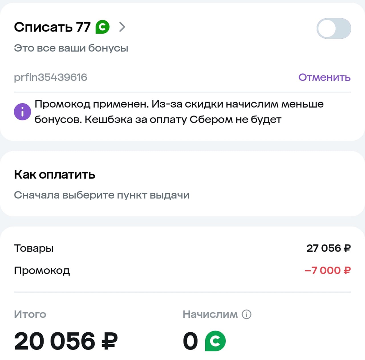The width and height of the screenshot is (365, 360).
Task: Tap Сначала выберите пункт выдачи text
Action: click(102, 195)
